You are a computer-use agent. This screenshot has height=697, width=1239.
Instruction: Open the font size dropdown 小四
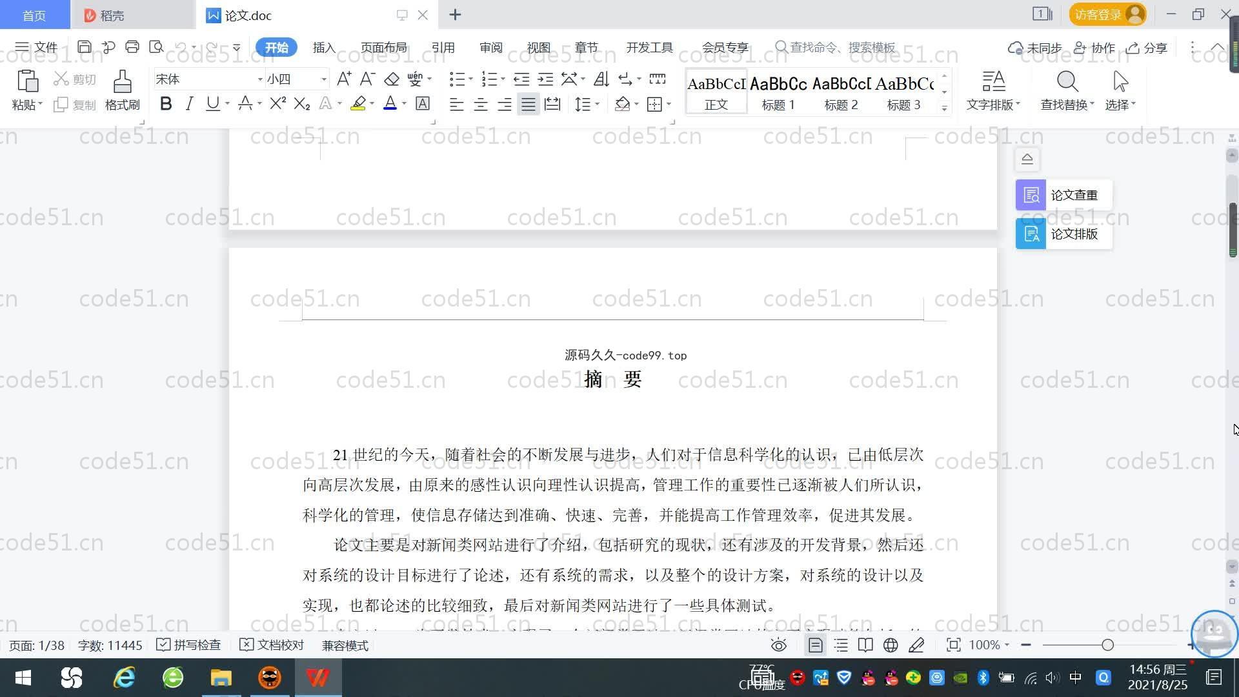(x=323, y=79)
